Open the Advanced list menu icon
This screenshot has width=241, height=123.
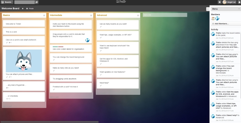coord(138,16)
